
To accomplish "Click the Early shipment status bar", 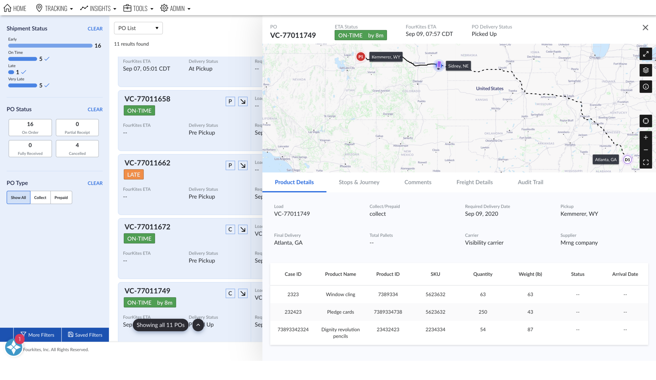I will [50, 46].
